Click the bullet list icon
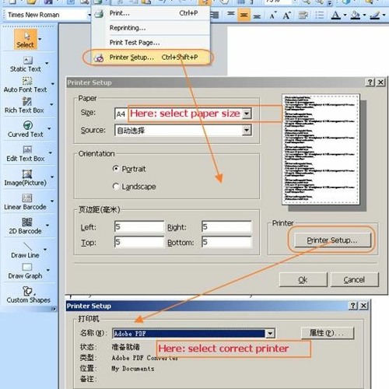The width and height of the screenshot is (389, 389). pyautogui.click(x=319, y=15)
